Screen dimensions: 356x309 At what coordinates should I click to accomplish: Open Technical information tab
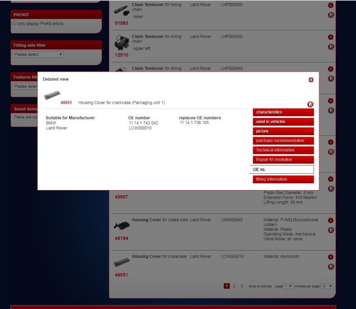pyautogui.click(x=283, y=150)
